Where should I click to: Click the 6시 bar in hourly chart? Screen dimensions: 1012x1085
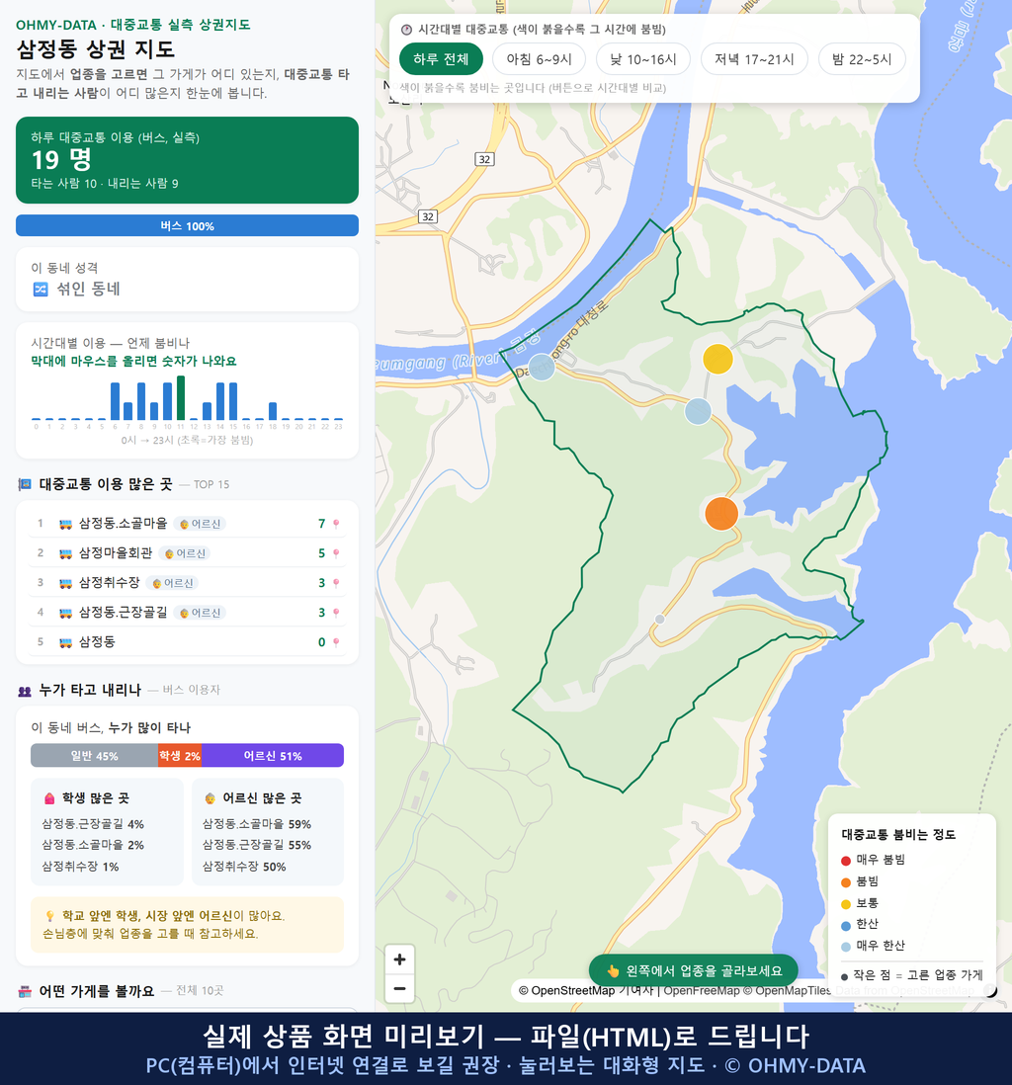click(115, 401)
